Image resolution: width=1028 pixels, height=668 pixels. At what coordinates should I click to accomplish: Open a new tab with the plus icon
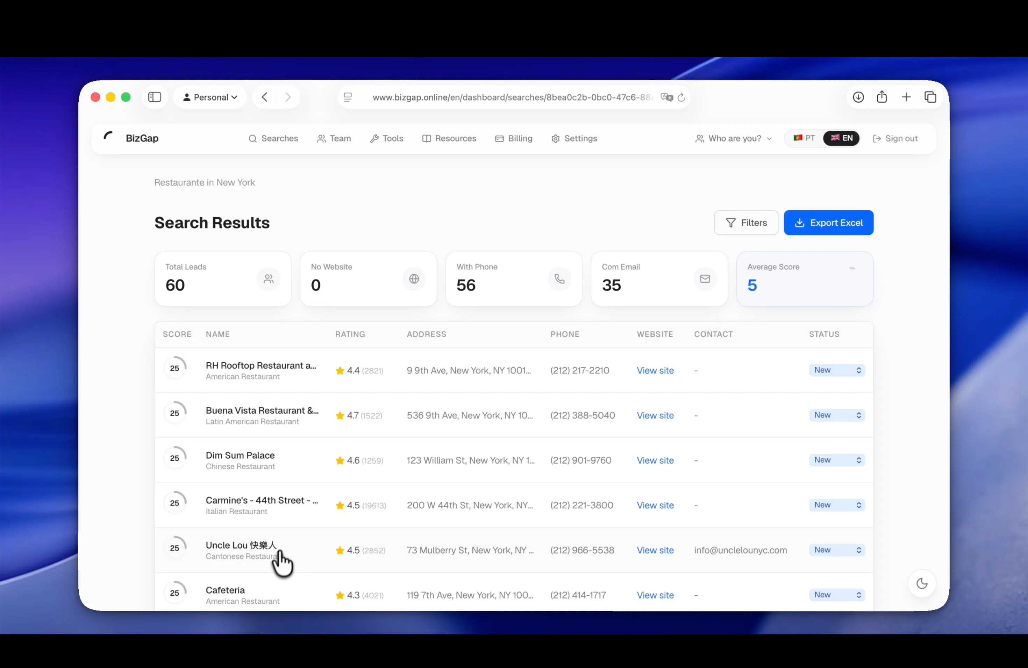[906, 97]
